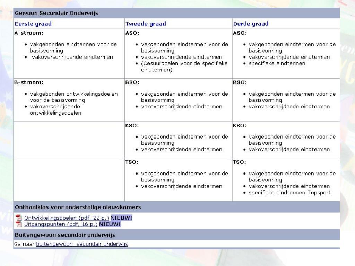Click specifieke eindtermen Topsport bullet
Screen dimensions: 355x266
289,193
